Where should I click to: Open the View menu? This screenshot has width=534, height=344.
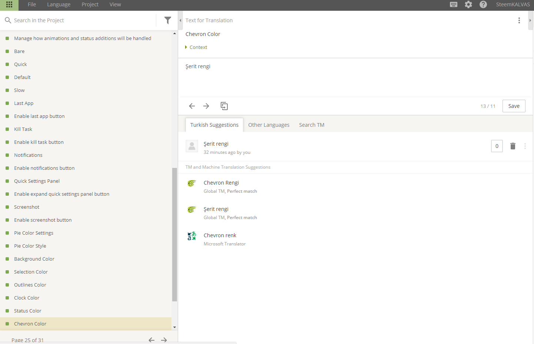(x=115, y=4)
